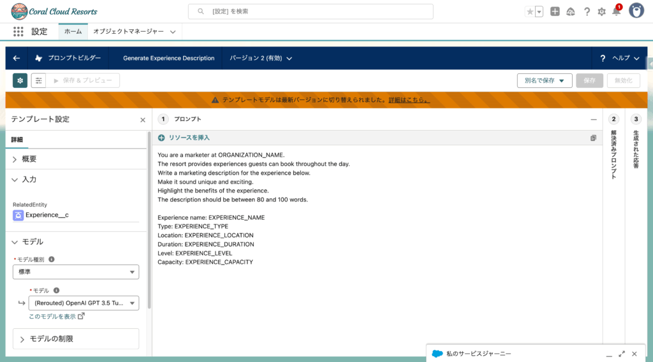Expand the 概要 section
Viewport: 653px width, 362px height.
point(15,159)
